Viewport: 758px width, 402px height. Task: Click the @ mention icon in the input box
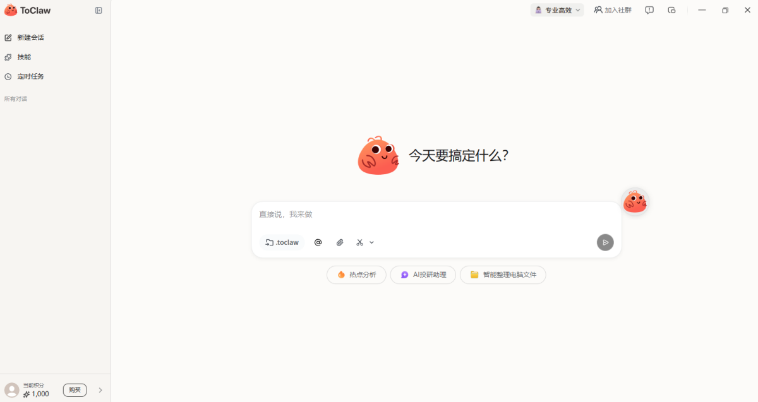318,242
